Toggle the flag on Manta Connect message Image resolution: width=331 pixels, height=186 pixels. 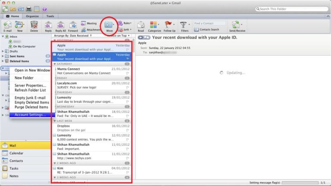[128, 73]
